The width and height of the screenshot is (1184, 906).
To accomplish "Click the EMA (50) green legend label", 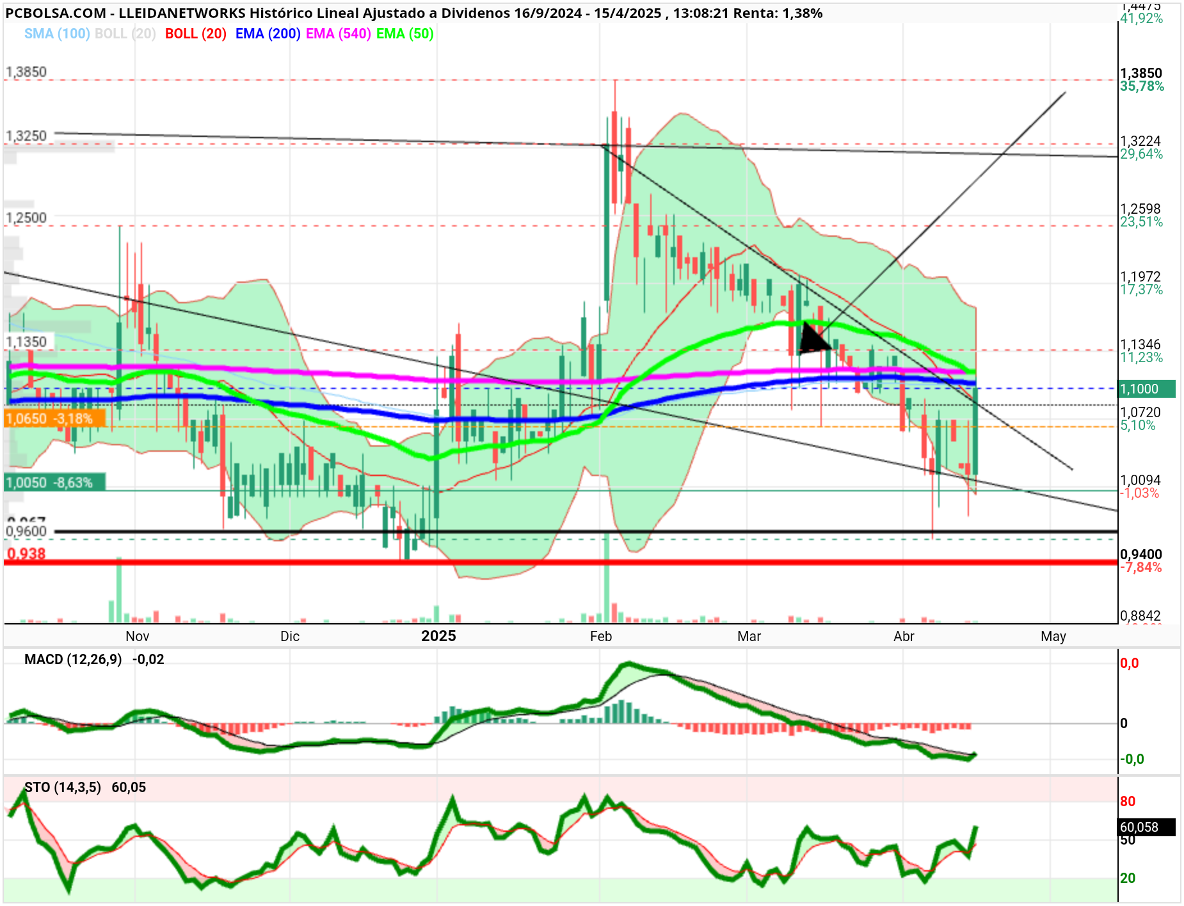I will coord(405,34).
